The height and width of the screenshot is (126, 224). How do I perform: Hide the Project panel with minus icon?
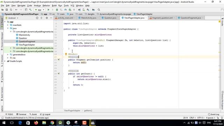click(51, 18)
